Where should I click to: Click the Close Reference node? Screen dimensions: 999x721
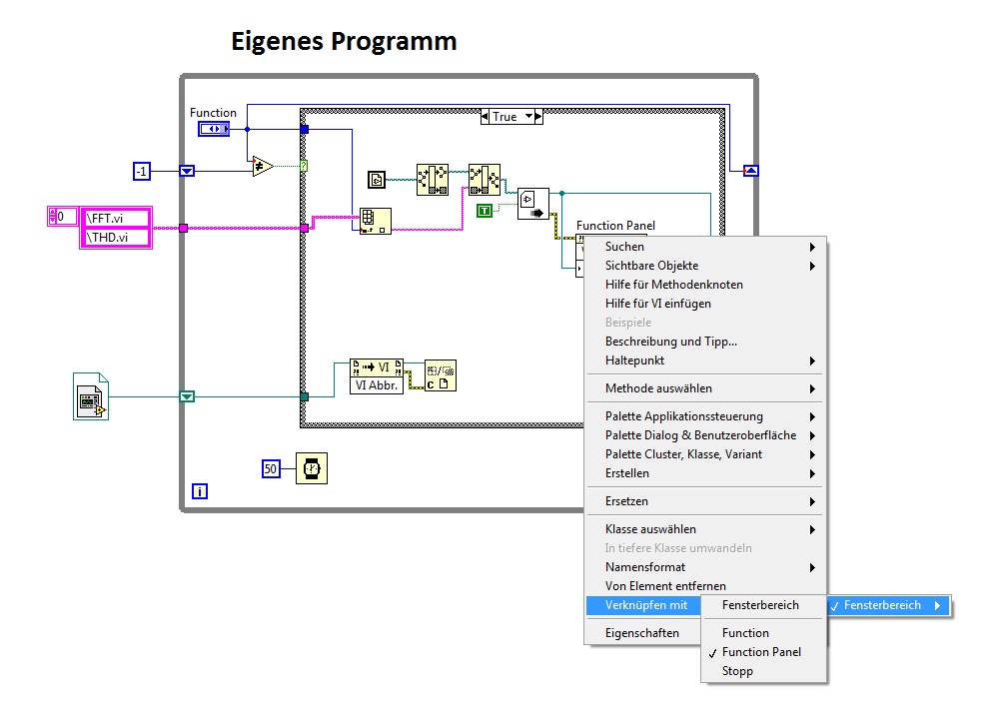tap(441, 375)
